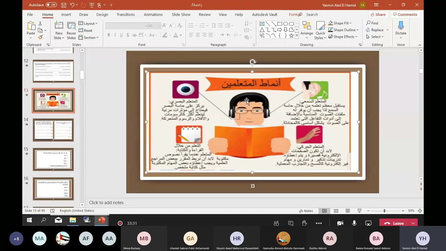Image resolution: width=446 pixels, height=251 pixels.
Task: Open the Arrange dropdown
Action: (x=307, y=30)
